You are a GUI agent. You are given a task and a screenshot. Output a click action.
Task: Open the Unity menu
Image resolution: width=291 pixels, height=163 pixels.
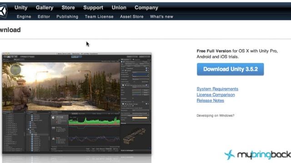point(21,8)
